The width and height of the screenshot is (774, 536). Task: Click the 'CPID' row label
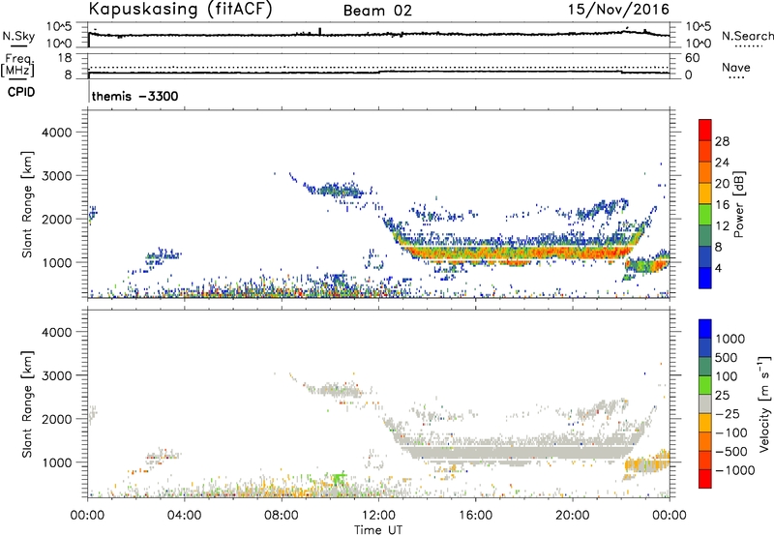pyautogui.click(x=21, y=92)
